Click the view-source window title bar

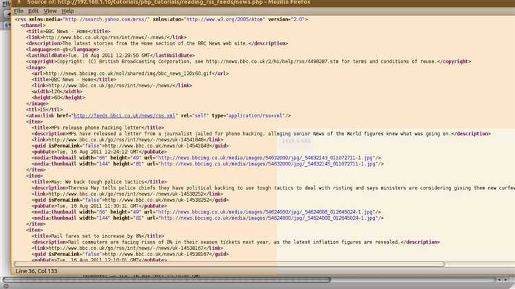[263, 3]
